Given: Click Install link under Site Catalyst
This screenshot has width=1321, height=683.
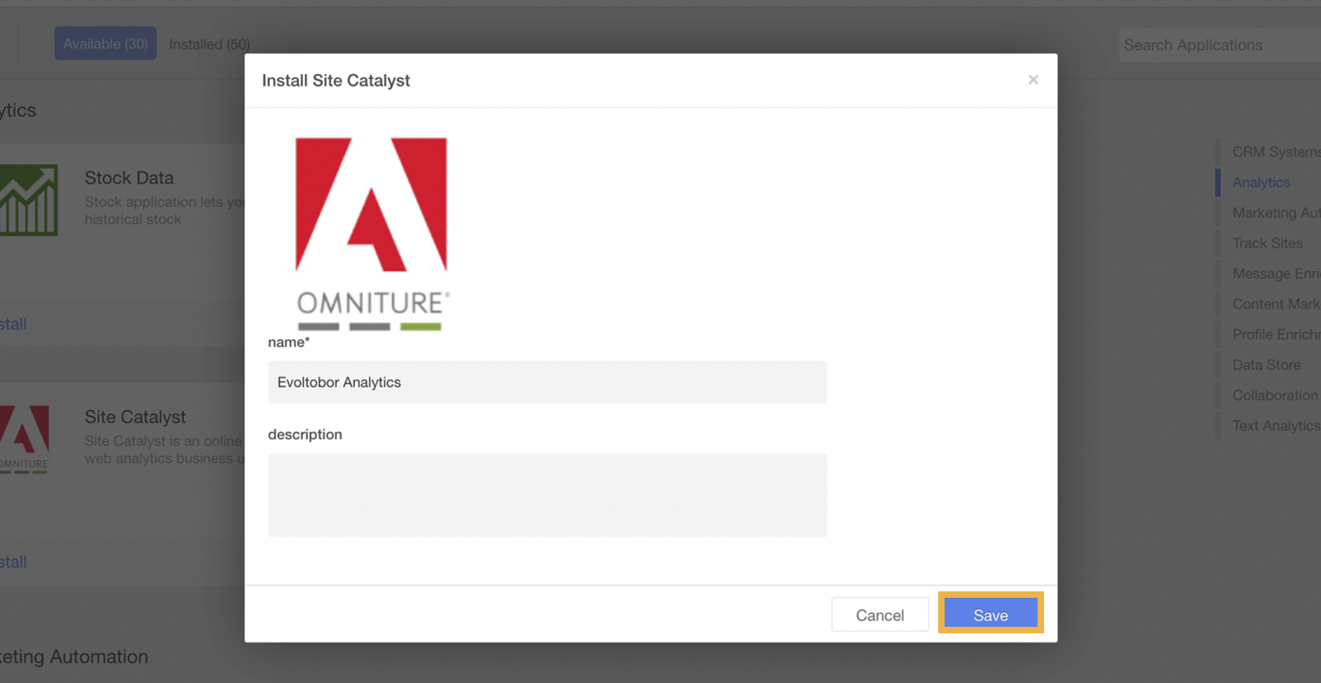Looking at the screenshot, I should pyautogui.click(x=13, y=562).
